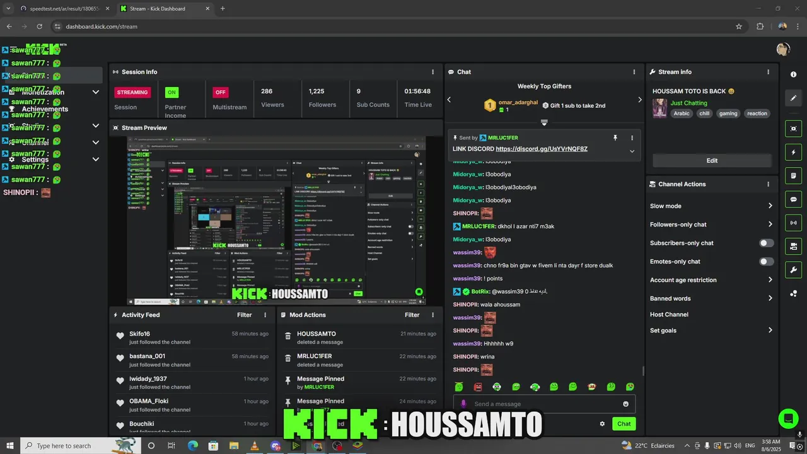This screenshot has width=807, height=454.
Task: Focus the Send a message field
Action: pos(544,404)
